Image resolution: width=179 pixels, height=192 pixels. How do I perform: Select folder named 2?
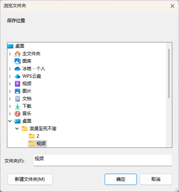pos(34,136)
